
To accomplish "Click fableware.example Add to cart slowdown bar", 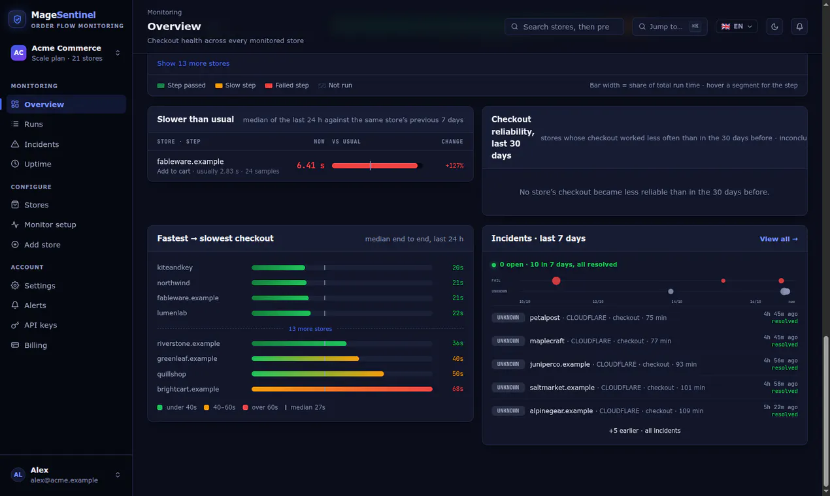I will tap(376, 166).
